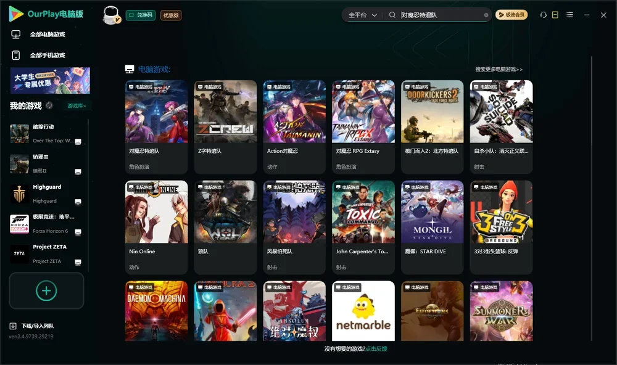The image size is (617, 365).
Task: Clear the search box text
Action: tap(486, 15)
